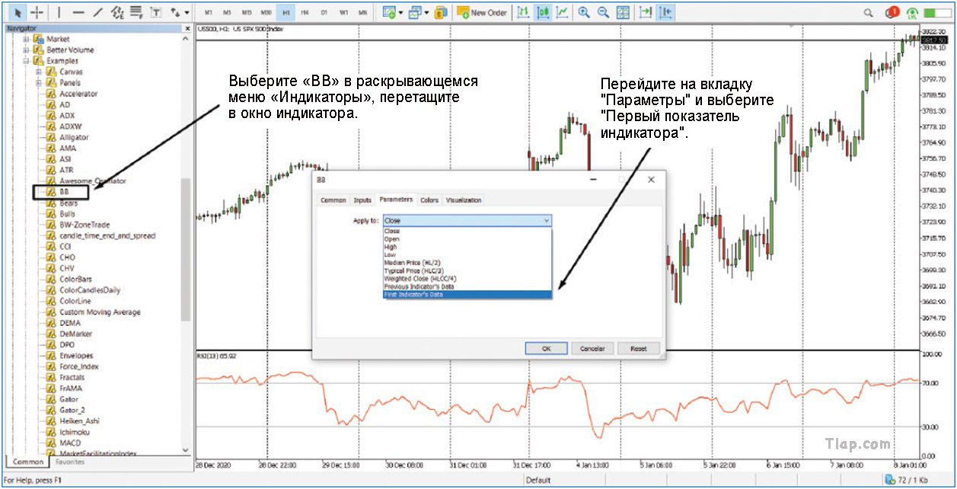The width and height of the screenshot is (957, 489).
Task: Expand the Panels subfolder
Action: pyautogui.click(x=39, y=82)
